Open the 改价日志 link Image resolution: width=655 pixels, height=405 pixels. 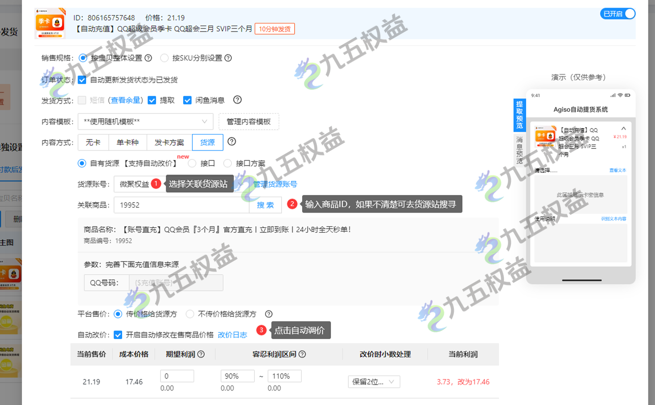click(232, 335)
